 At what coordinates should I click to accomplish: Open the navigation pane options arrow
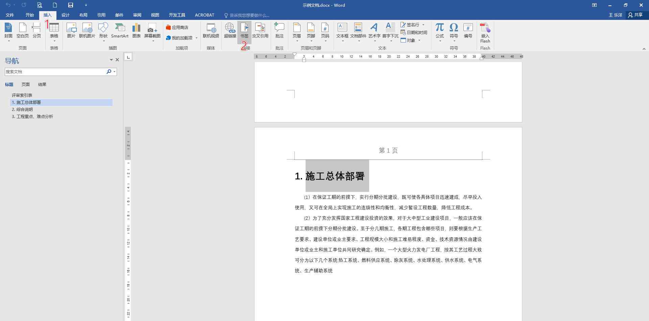(111, 60)
